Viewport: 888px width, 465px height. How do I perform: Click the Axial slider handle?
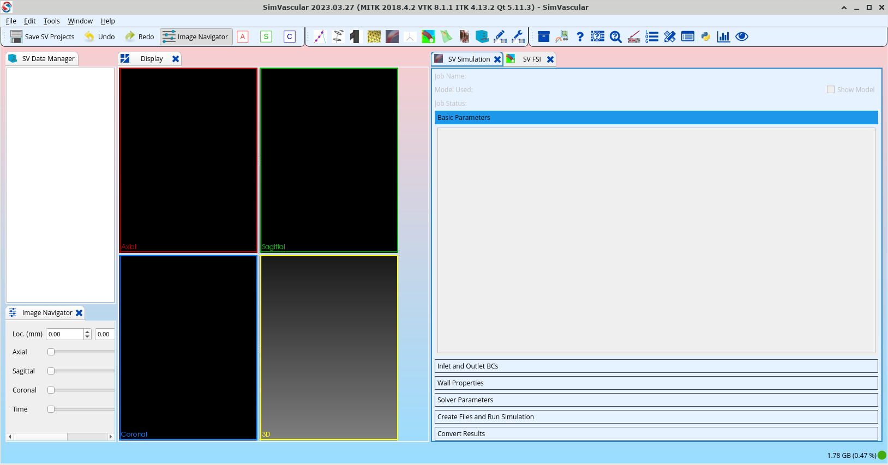[x=51, y=352]
